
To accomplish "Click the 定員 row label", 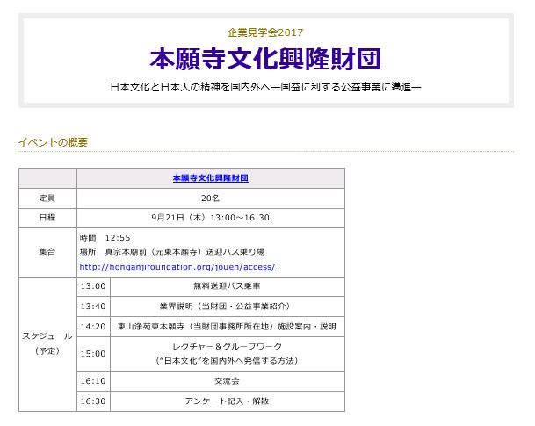I will [47, 199].
